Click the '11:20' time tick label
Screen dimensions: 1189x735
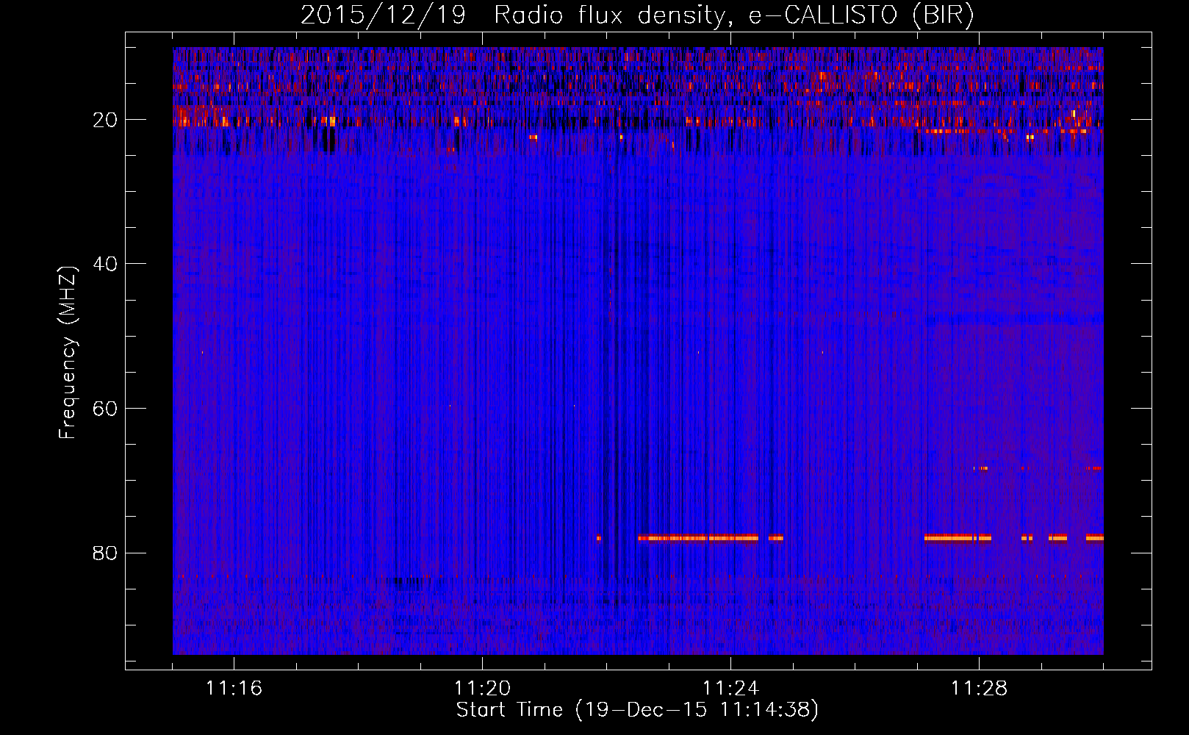pyautogui.click(x=482, y=689)
